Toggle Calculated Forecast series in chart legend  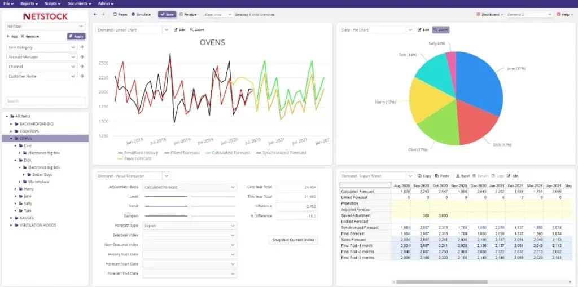tap(227, 153)
